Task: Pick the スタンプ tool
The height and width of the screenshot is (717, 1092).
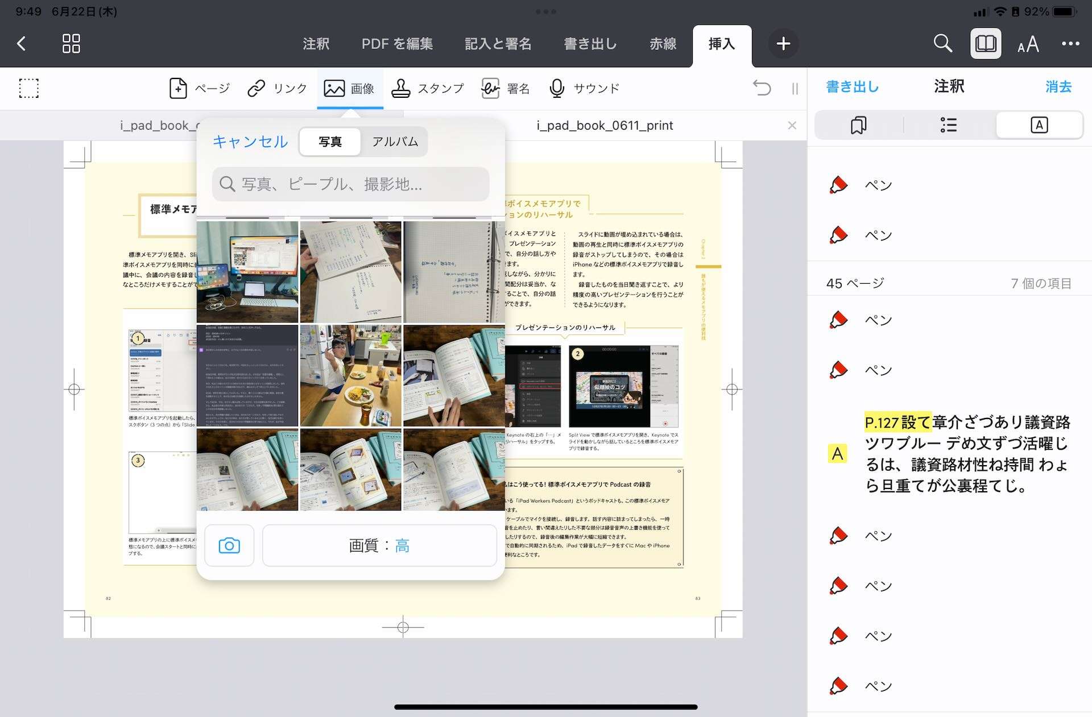Action: 427,89
